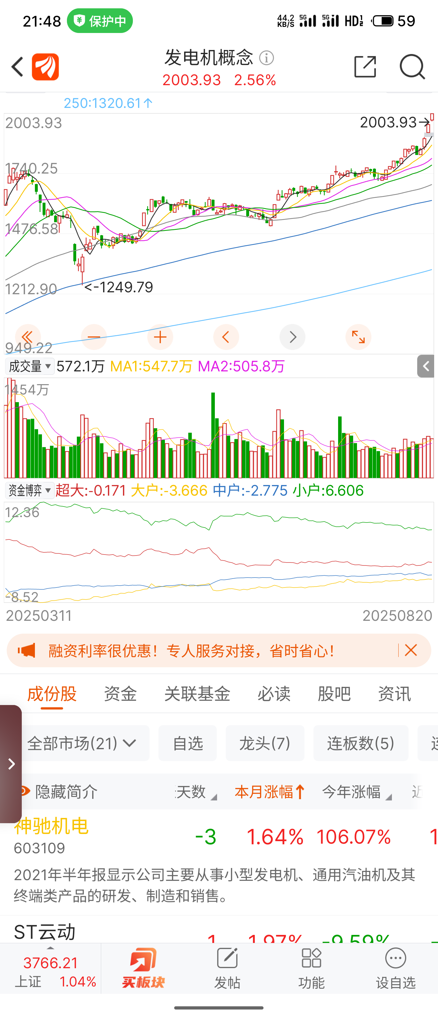Viewport: 438px width, 1022px height.
Task: Move chart left with orange arrow
Action: [226, 337]
